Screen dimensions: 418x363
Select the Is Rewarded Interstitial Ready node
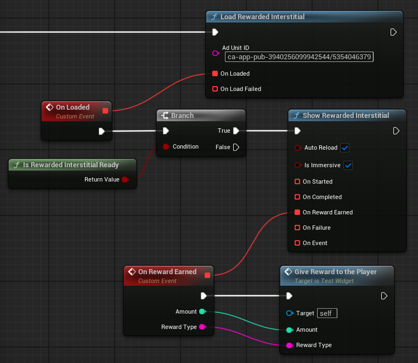pos(71,165)
